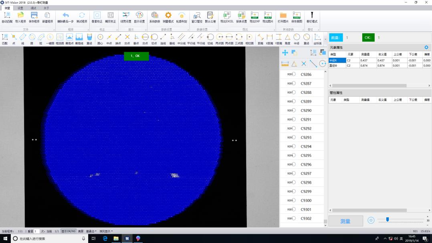Expand the measurement toolbar overflow arrow

325,38
